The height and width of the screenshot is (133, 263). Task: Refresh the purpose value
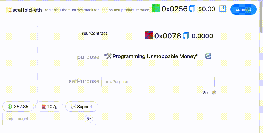(208, 56)
